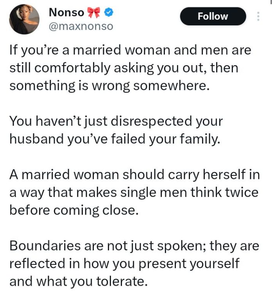Image resolution: width=272 pixels, height=292 pixels.
Task: Click the line 'still comfortably asking you out, then'
Action: [124, 68]
